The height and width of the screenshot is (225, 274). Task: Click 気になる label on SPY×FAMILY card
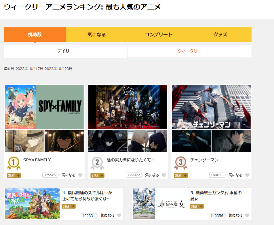pyautogui.click(x=68, y=175)
